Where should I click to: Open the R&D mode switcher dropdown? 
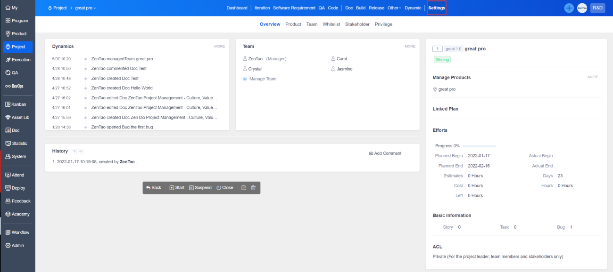597,8
